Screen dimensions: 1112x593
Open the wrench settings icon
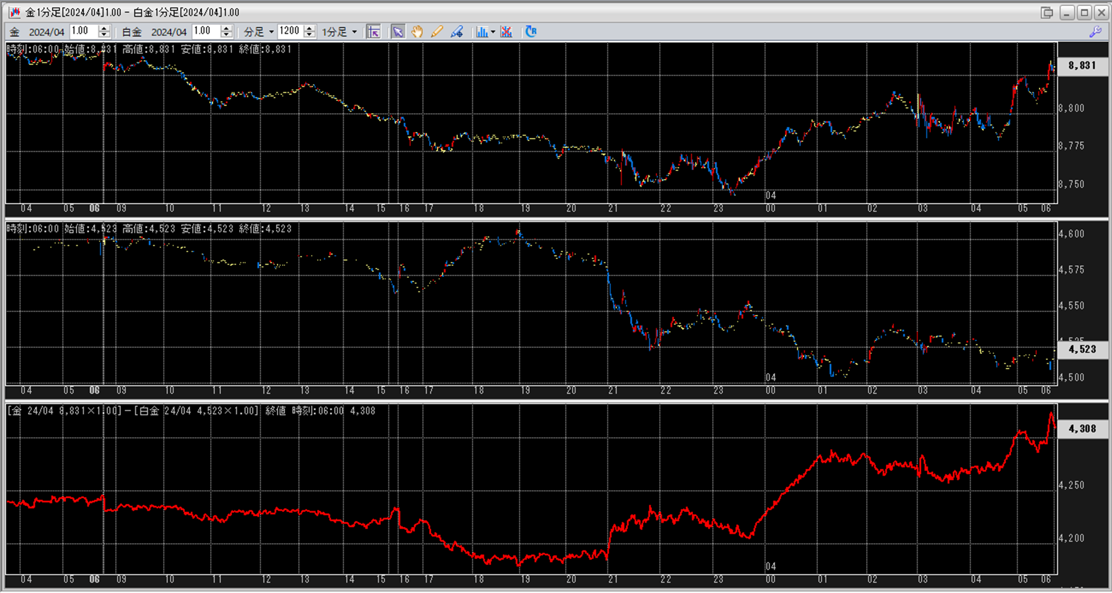tap(1095, 32)
